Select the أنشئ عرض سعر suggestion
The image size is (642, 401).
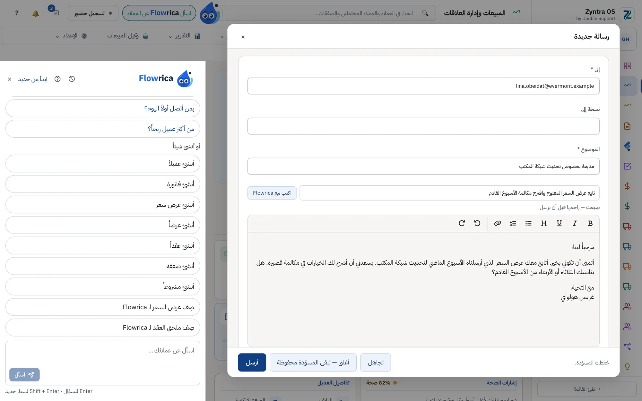[x=103, y=205]
